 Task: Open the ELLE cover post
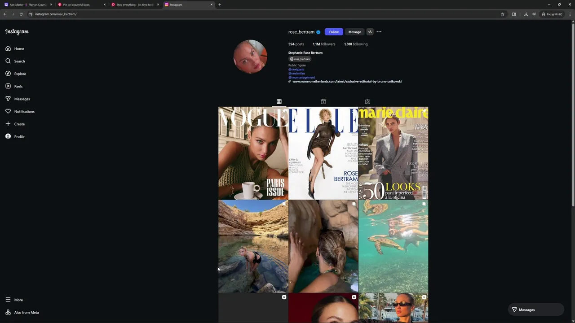(x=323, y=153)
